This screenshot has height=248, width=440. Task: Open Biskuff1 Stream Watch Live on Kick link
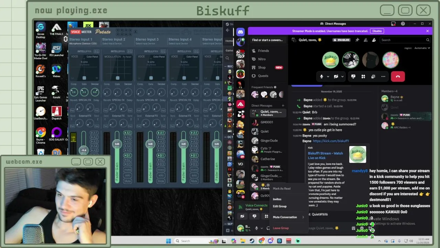pos(325,156)
